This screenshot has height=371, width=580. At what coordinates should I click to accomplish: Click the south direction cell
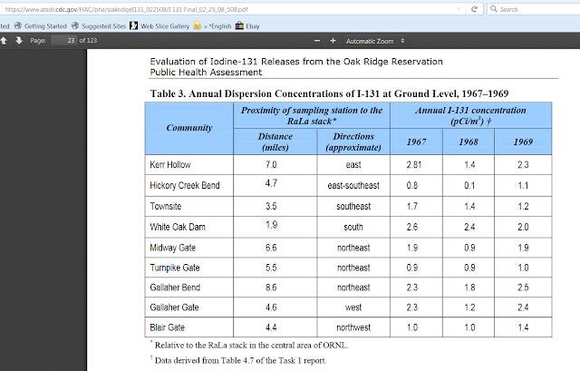353,227
